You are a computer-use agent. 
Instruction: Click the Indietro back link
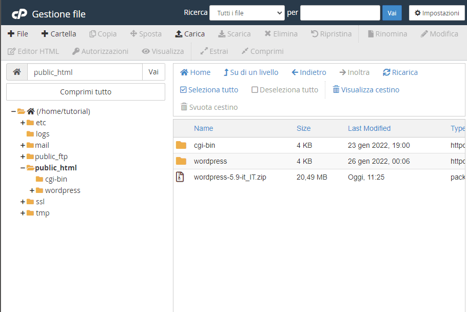click(309, 72)
